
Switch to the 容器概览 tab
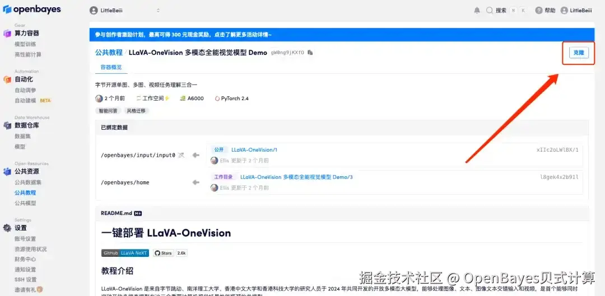coord(111,67)
